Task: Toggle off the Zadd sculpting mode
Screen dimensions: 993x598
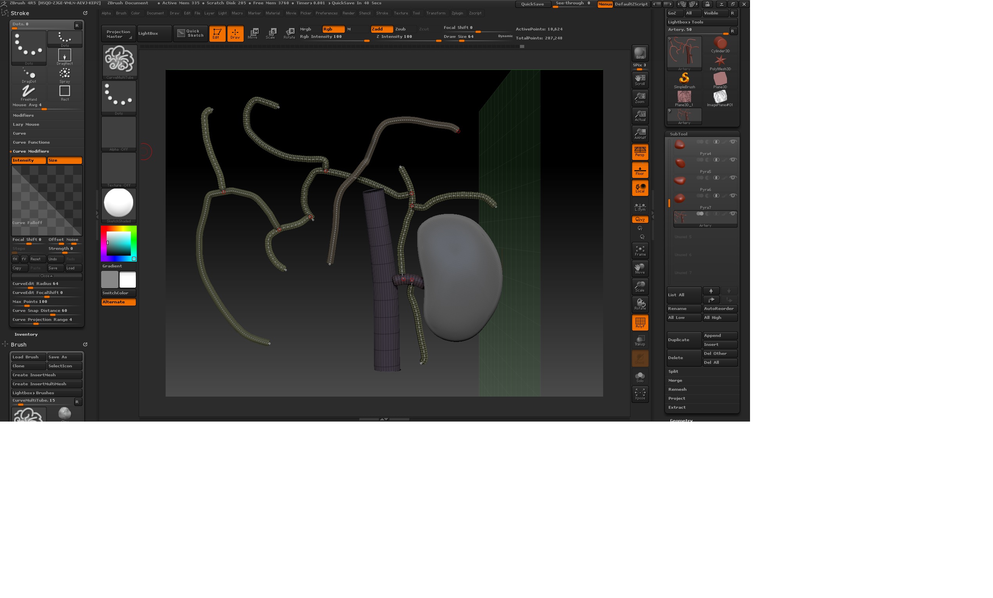Action: pyautogui.click(x=381, y=29)
